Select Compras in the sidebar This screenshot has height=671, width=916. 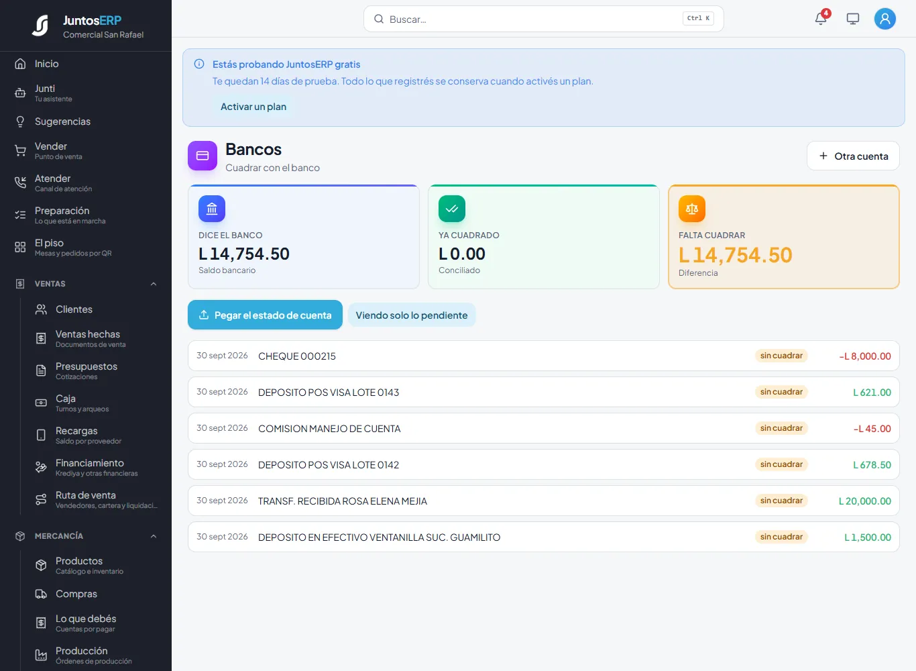[96, 594]
